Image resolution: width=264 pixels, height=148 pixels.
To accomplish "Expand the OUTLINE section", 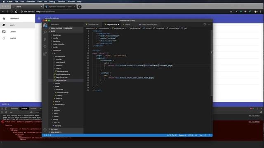I will (66, 129).
